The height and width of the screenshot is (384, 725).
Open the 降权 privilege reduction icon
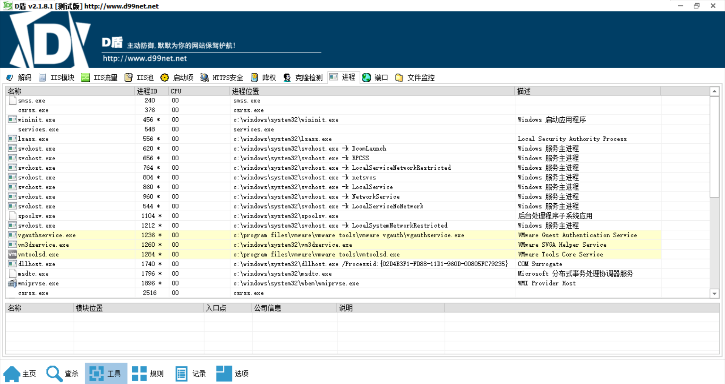(x=255, y=78)
